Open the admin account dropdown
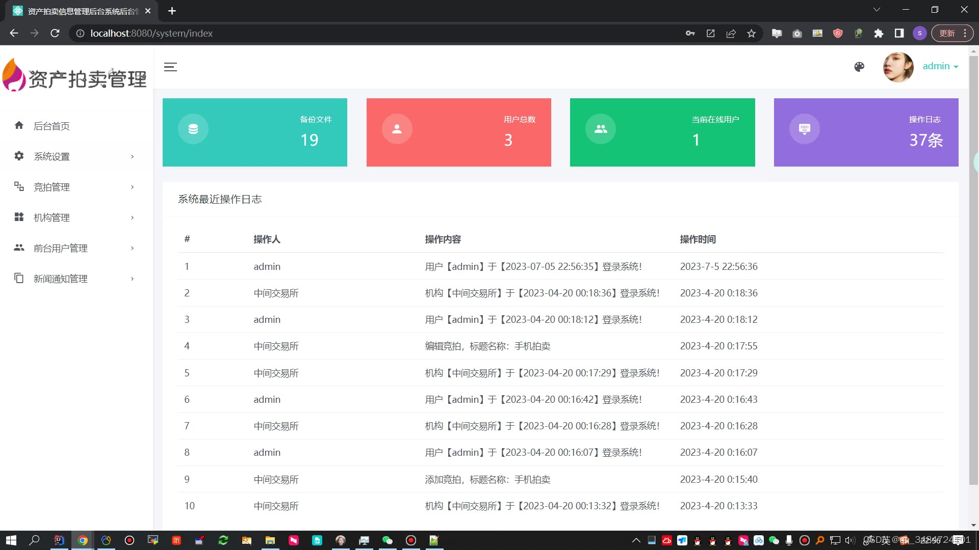Screen dimensions: 979x550 [x=940, y=66]
